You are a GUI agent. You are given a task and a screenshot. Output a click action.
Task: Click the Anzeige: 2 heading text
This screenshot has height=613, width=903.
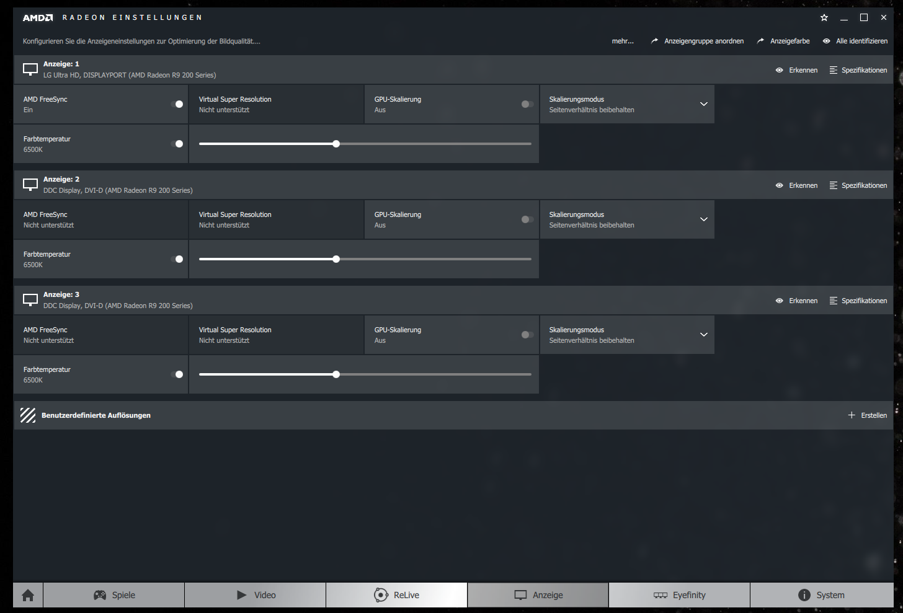61,179
